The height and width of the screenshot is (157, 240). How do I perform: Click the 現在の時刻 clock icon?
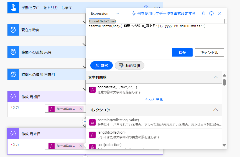point(13,30)
